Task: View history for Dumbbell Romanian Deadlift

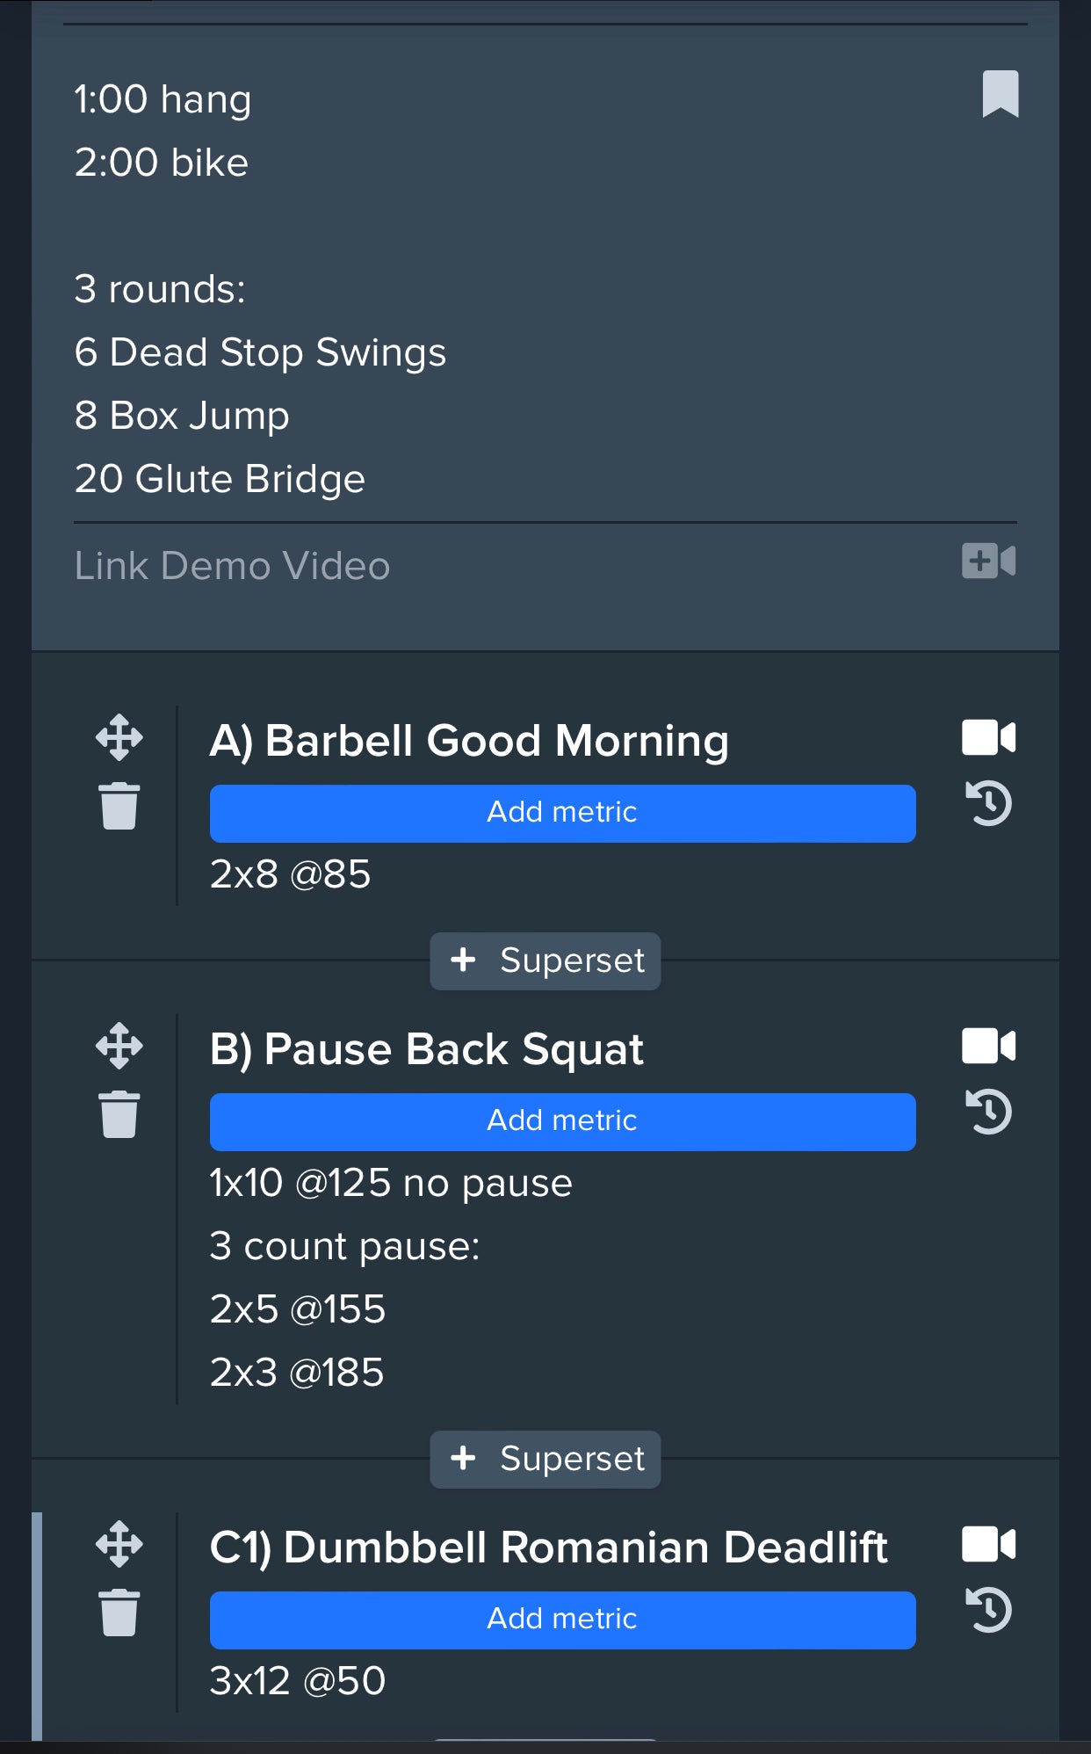Action: [x=989, y=1610]
